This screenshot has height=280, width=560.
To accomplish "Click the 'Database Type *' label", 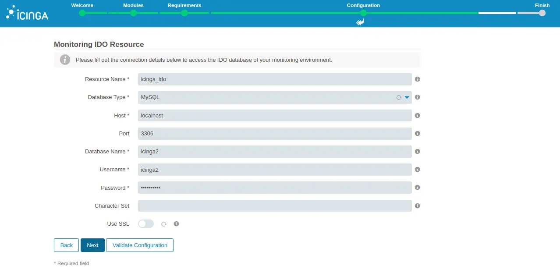I will click(x=109, y=97).
